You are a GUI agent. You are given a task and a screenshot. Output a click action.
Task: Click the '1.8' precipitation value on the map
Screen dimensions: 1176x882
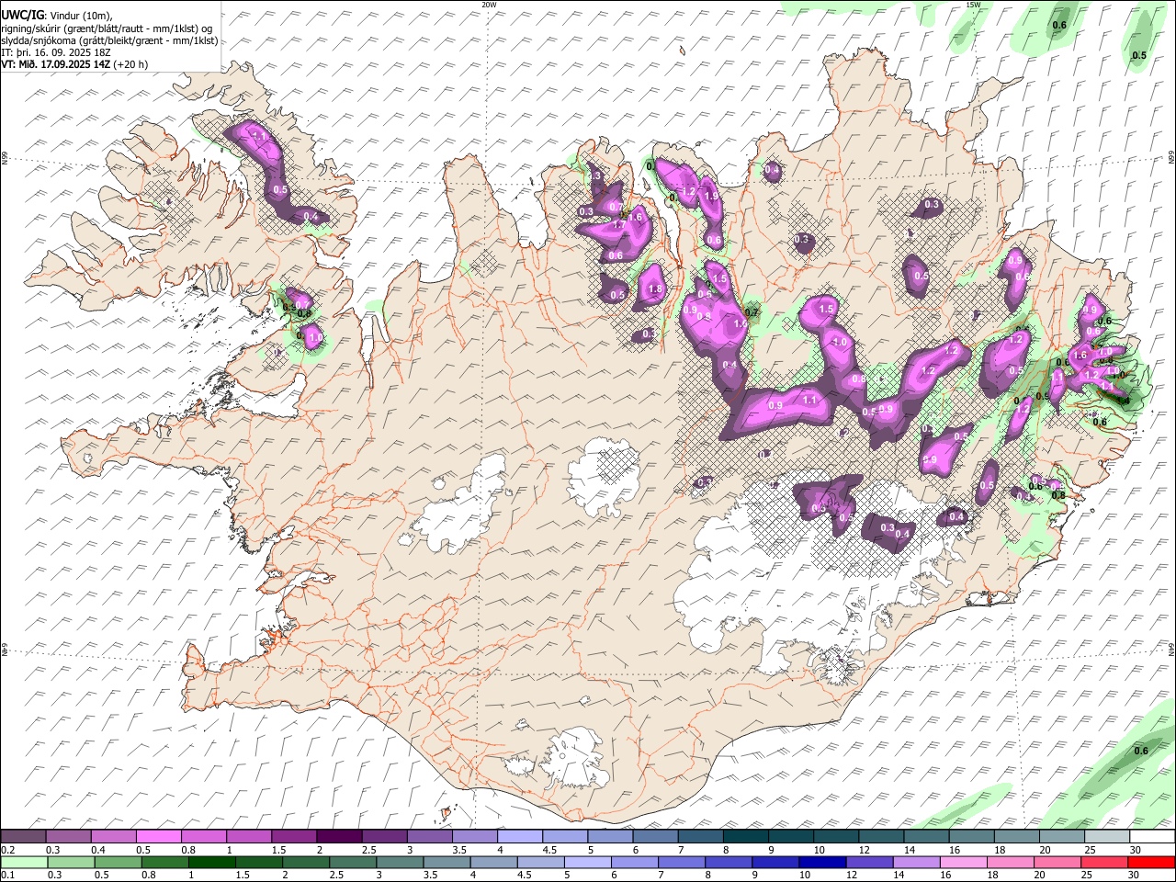pos(655,288)
